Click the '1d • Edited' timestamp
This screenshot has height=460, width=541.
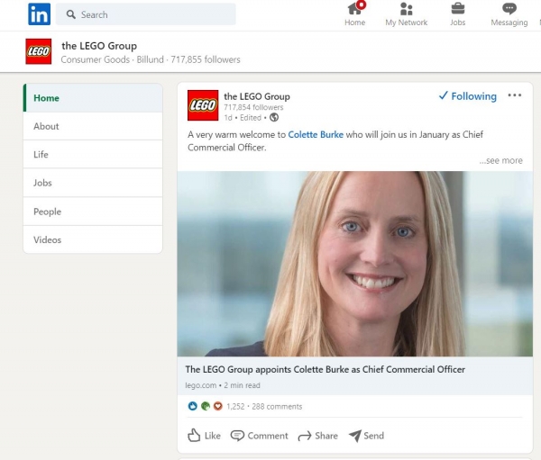point(243,118)
